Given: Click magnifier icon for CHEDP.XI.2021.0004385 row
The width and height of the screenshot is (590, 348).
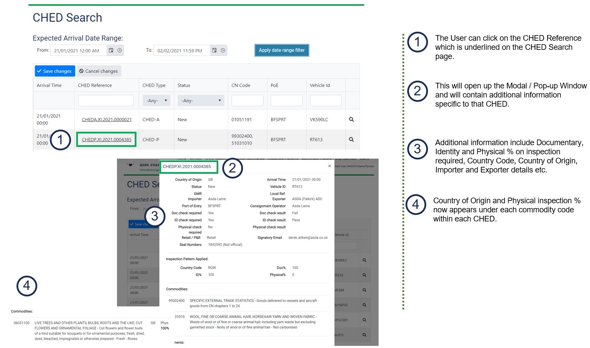Looking at the screenshot, I should coord(351,140).
